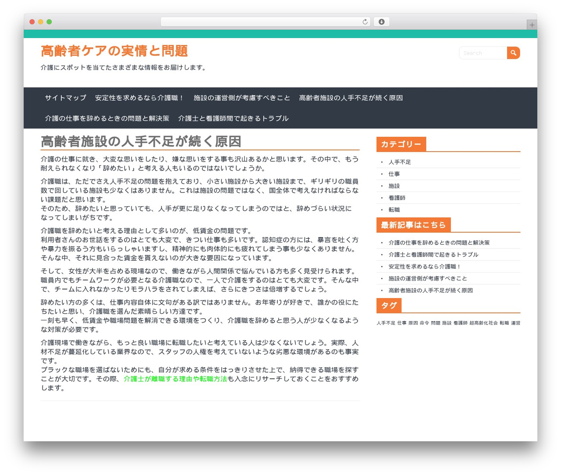
Task: Open recent post 安定性を求めるなら介護職！ in sidebar
Action: [x=425, y=266]
